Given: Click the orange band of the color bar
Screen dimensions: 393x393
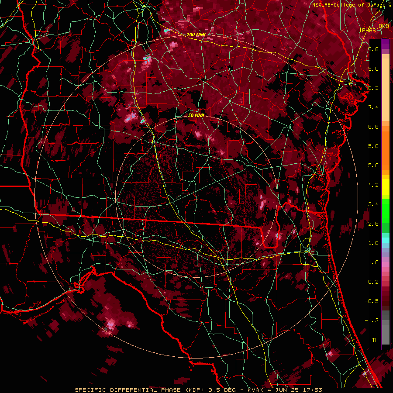Looking at the screenshot, I should pyautogui.click(x=386, y=150).
